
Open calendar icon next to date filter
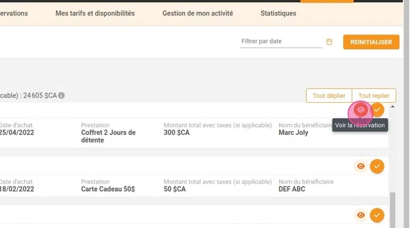tap(329, 42)
